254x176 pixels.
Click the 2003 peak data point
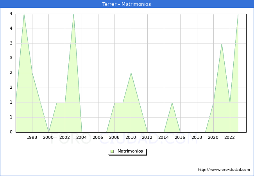coord(73,14)
